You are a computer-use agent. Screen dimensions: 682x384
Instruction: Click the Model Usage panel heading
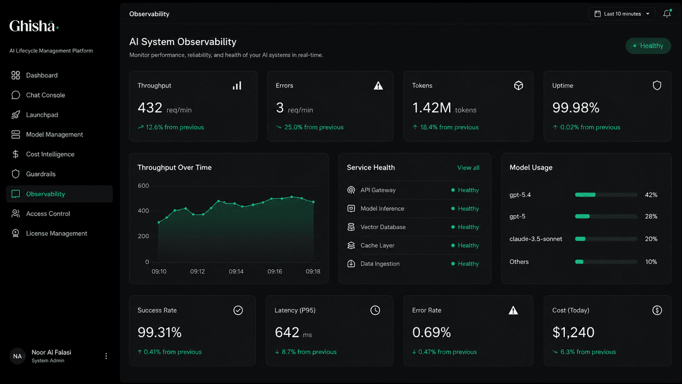tap(531, 167)
